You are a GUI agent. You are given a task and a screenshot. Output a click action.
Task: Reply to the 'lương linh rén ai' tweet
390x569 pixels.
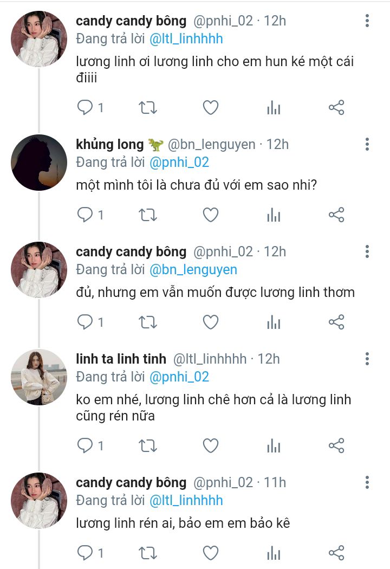coord(85,553)
